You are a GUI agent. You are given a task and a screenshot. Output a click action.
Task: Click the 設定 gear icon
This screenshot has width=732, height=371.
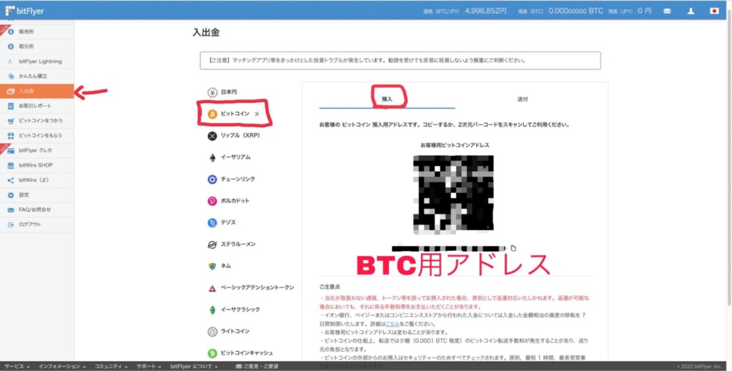11,195
